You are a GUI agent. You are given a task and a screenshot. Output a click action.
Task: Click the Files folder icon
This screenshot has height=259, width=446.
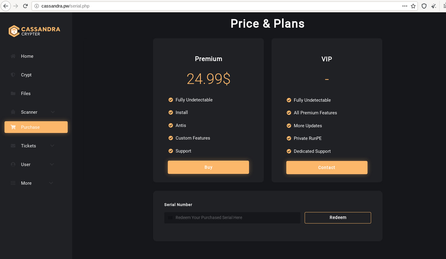pyautogui.click(x=13, y=93)
